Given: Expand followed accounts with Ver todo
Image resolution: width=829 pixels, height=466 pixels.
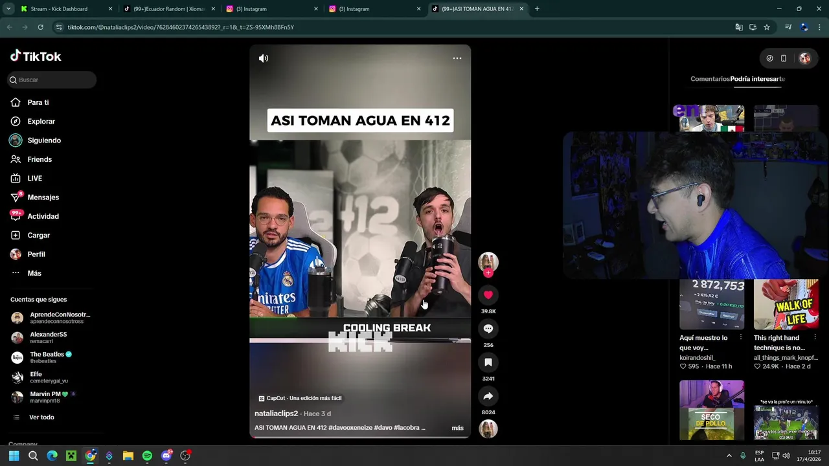Looking at the screenshot, I should (41, 417).
